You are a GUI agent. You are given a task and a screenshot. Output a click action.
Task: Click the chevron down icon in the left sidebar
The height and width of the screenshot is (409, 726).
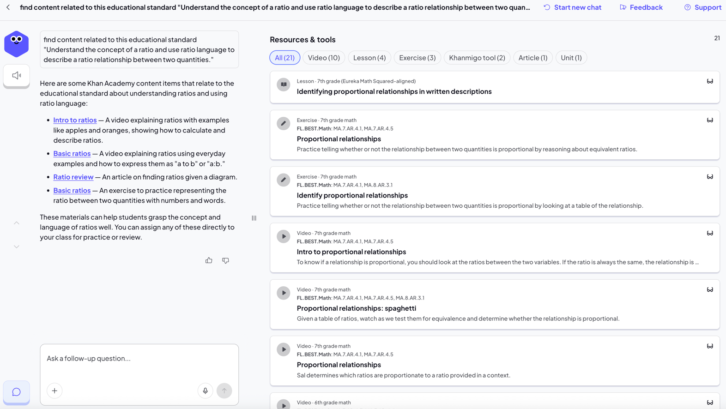(x=17, y=247)
